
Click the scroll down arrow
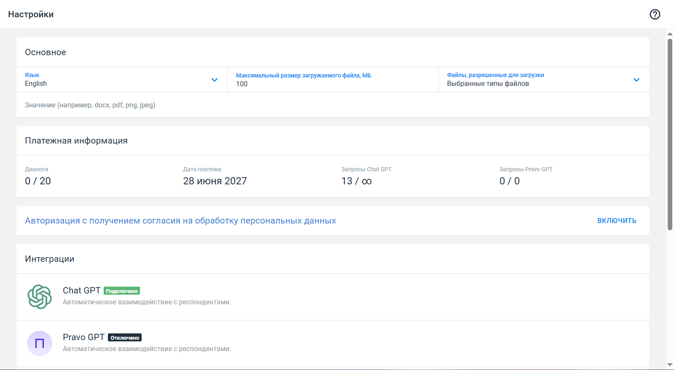point(670,365)
